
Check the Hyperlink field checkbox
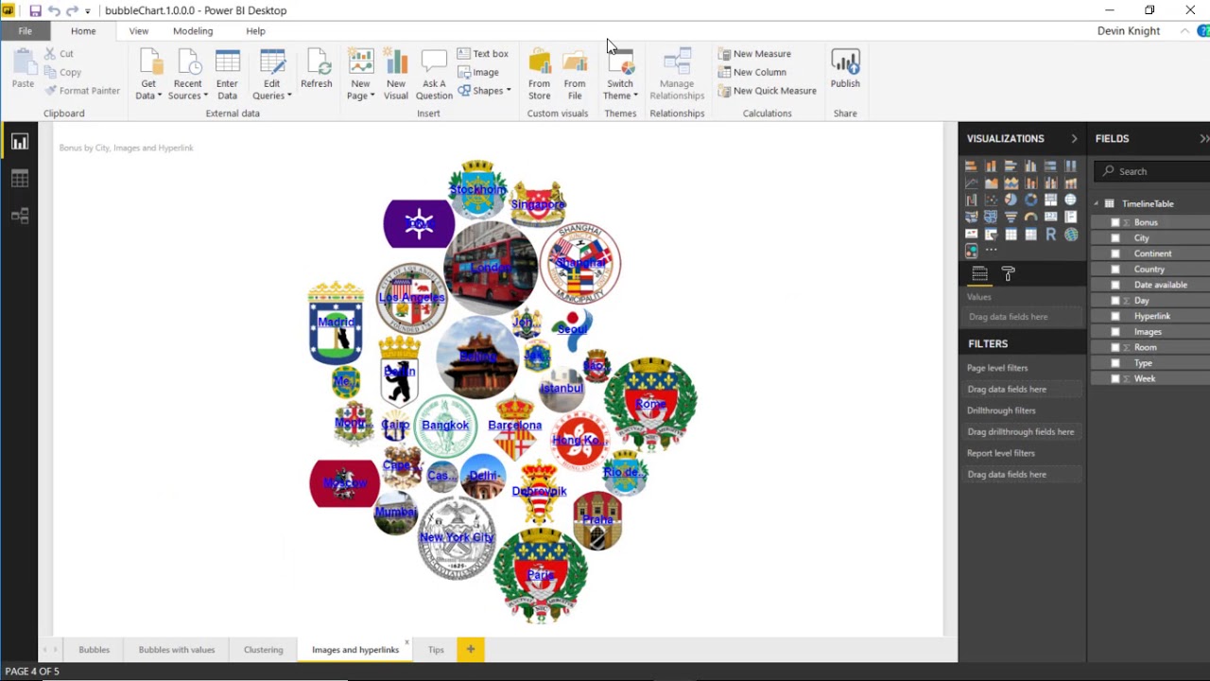tap(1115, 316)
